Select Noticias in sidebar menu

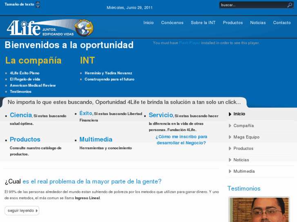pos(241,160)
